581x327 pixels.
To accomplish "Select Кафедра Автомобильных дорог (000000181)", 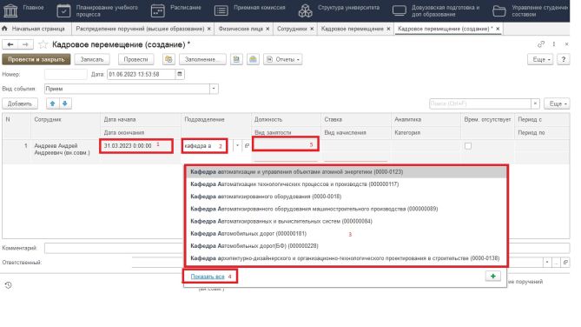I will 346,233.
